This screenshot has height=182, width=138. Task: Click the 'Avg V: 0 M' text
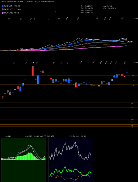(107, 6)
